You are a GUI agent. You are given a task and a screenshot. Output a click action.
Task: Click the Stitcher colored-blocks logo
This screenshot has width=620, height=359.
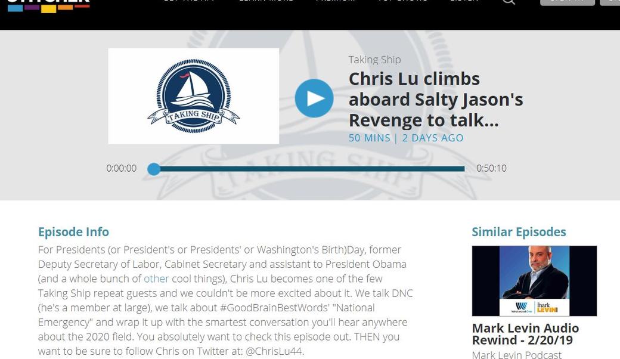click(x=48, y=6)
